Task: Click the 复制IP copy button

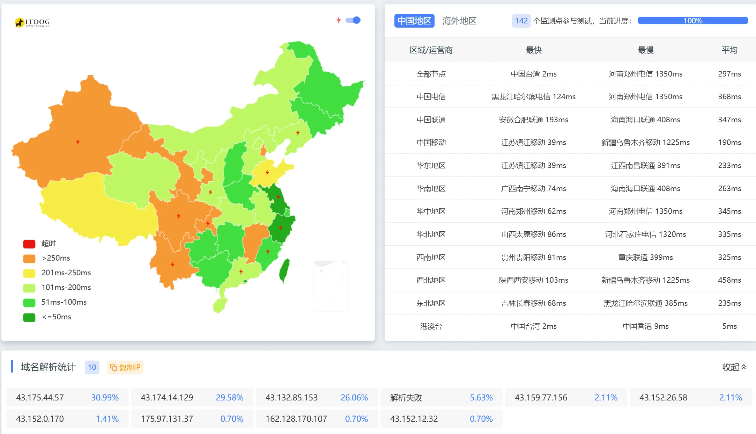Action: [x=125, y=367]
